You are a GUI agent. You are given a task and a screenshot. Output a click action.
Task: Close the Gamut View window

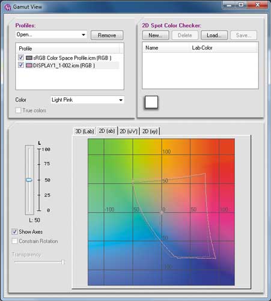258,5
